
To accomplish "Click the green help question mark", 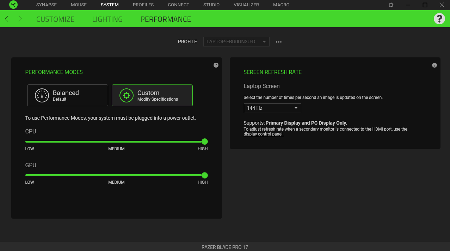I will [x=439, y=19].
